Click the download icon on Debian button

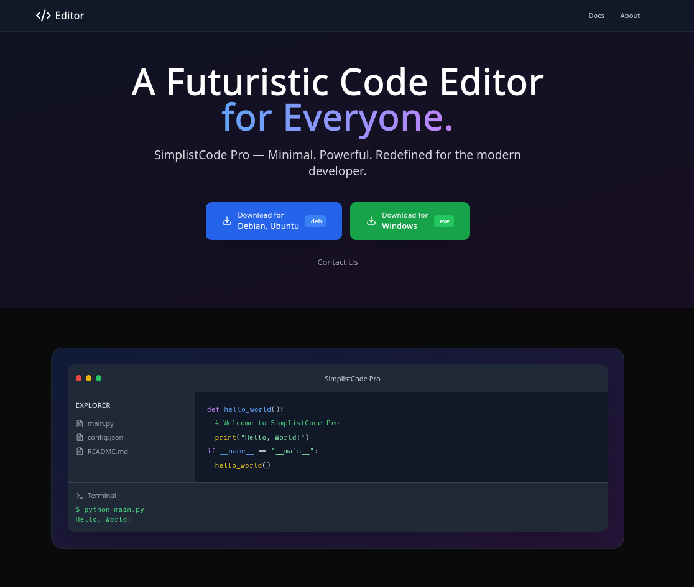point(227,221)
